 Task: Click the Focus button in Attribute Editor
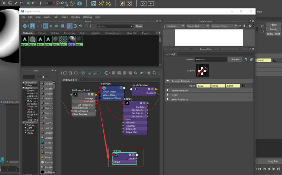coord(273,25)
